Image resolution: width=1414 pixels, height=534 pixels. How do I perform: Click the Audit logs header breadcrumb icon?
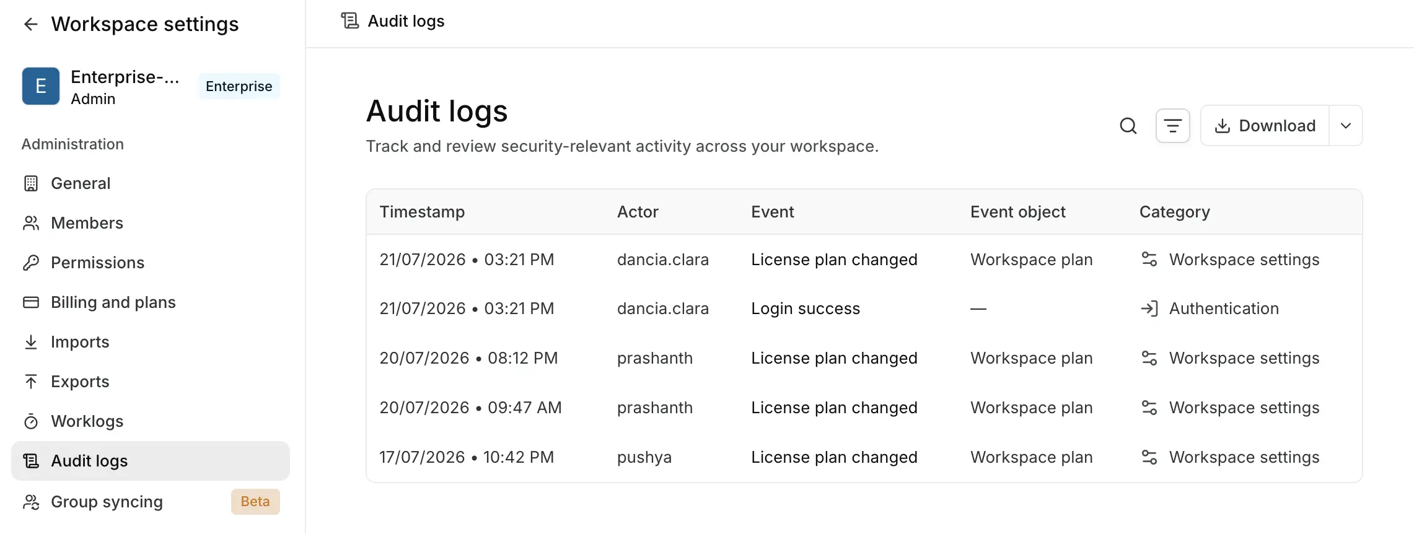(x=350, y=21)
